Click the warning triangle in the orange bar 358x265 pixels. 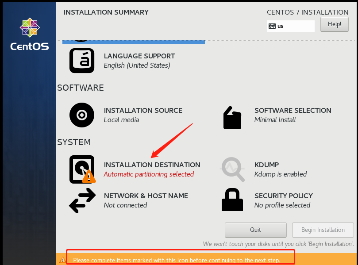coord(62,260)
